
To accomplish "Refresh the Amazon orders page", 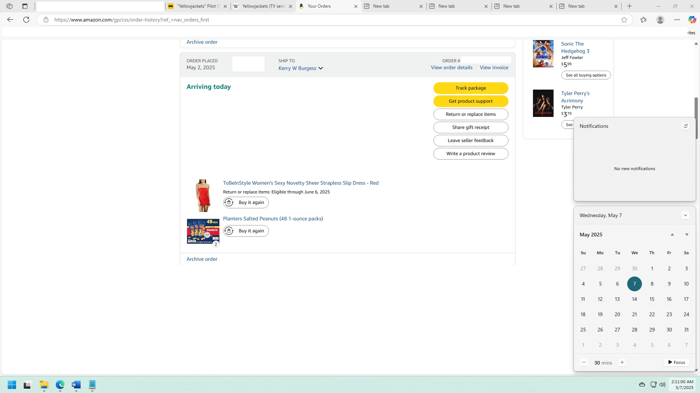I will click(26, 20).
